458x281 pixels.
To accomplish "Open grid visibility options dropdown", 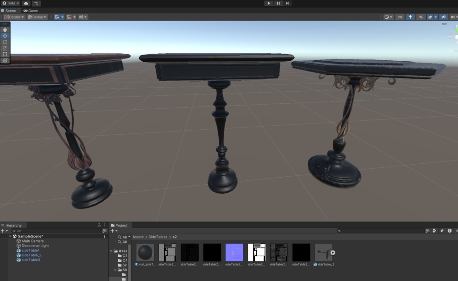I will point(62,17).
